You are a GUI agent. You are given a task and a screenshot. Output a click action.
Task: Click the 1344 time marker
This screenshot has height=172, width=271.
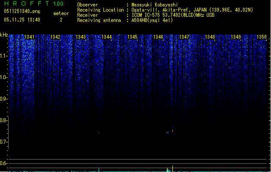(x=107, y=37)
